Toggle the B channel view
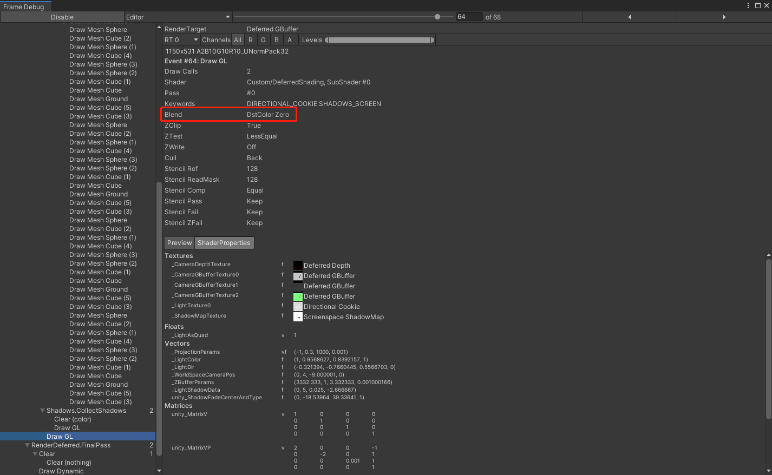This screenshot has width=772, height=475. pos(277,40)
